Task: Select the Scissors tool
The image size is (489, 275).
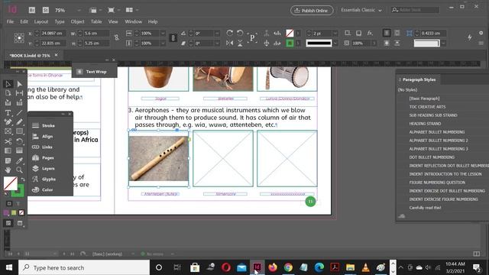Action: coord(8,141)
